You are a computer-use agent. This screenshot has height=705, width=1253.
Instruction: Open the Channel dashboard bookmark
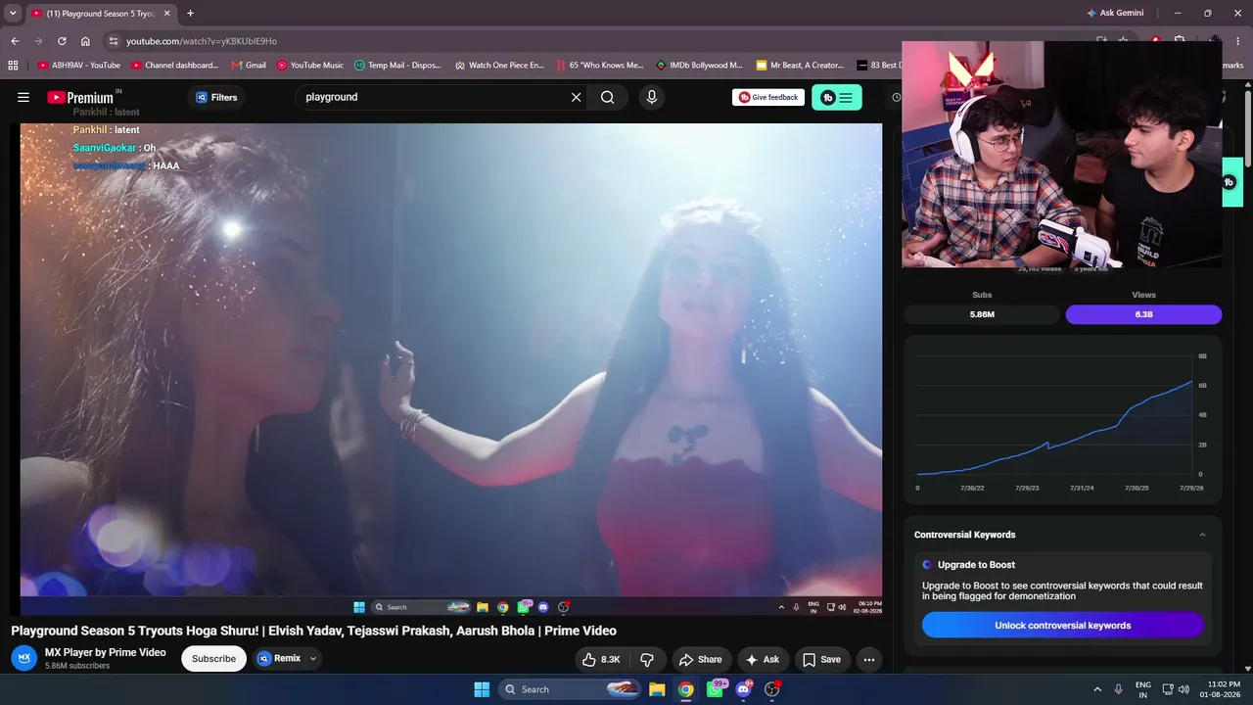pos(174,66)
